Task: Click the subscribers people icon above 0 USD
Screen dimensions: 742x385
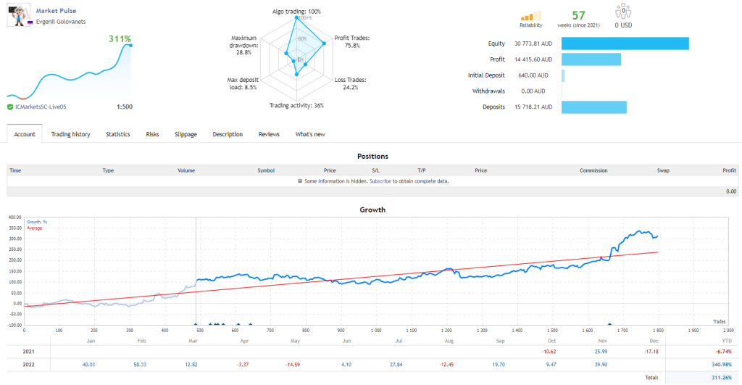Action: (623, 12)
